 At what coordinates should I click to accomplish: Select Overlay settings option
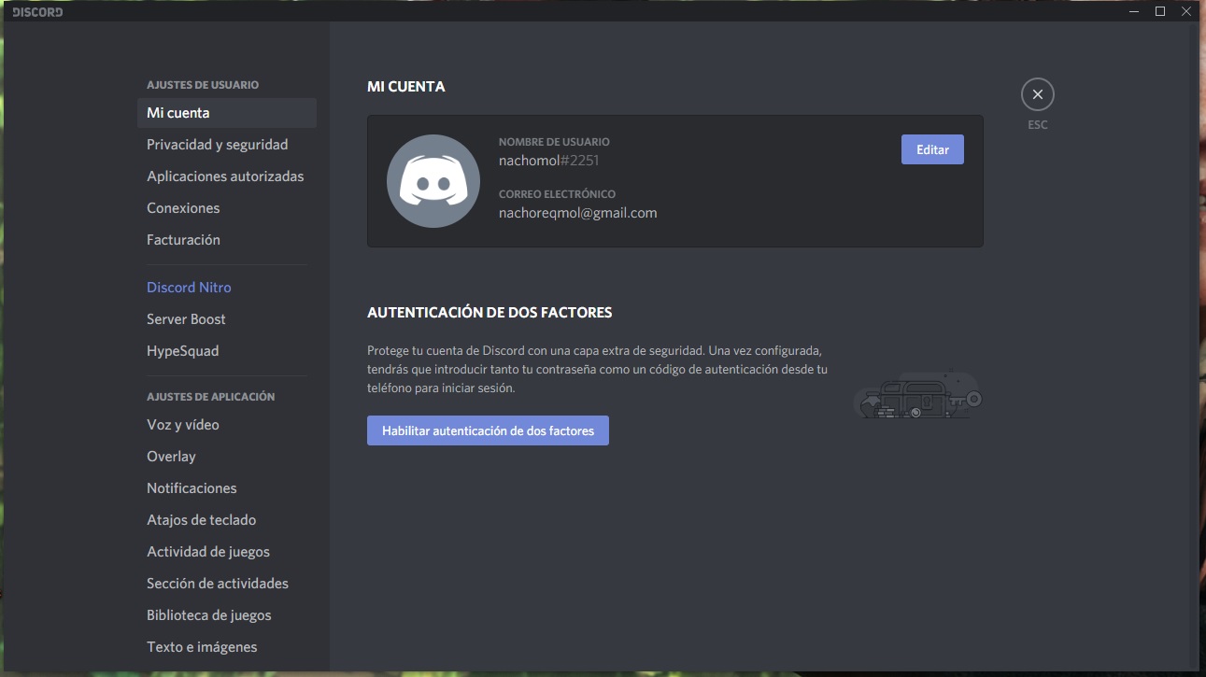pos(171,457)
